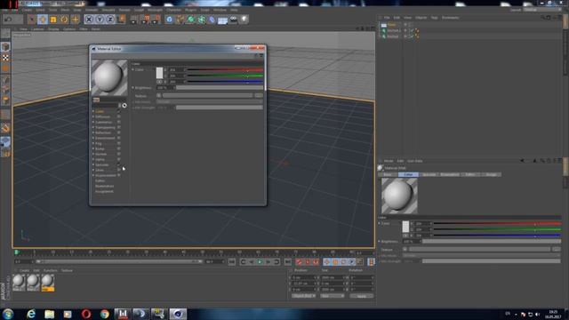
Task: Click the Google Chrome icon in the taskbar
Action: (105, 314)
